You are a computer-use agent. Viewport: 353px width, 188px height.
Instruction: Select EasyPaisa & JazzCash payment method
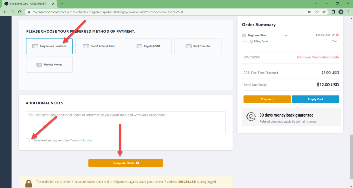tap(49, 46)
